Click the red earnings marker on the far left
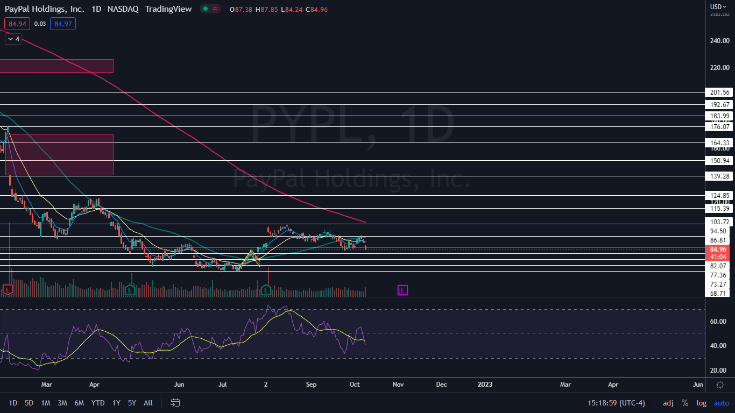Image resolution: width=735 pixels, height=413 pixels. [x=8, y=290]
